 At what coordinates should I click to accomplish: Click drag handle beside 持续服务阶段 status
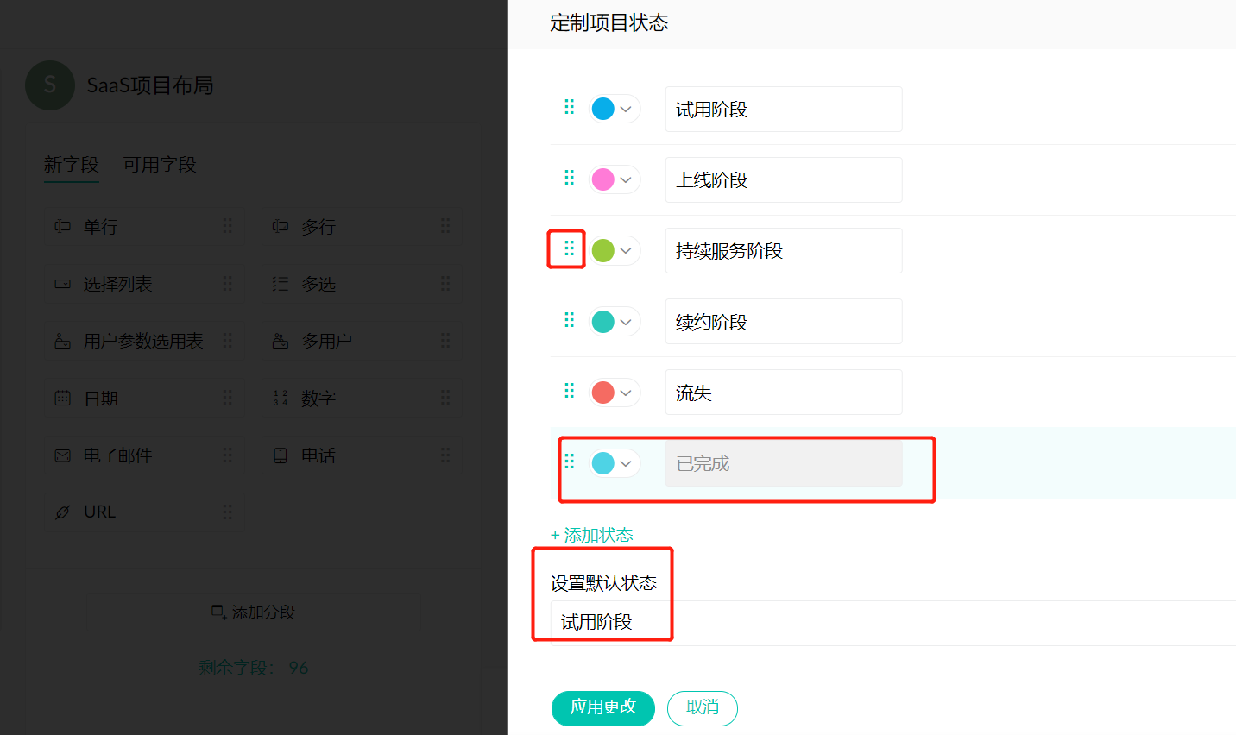[569, 248]
